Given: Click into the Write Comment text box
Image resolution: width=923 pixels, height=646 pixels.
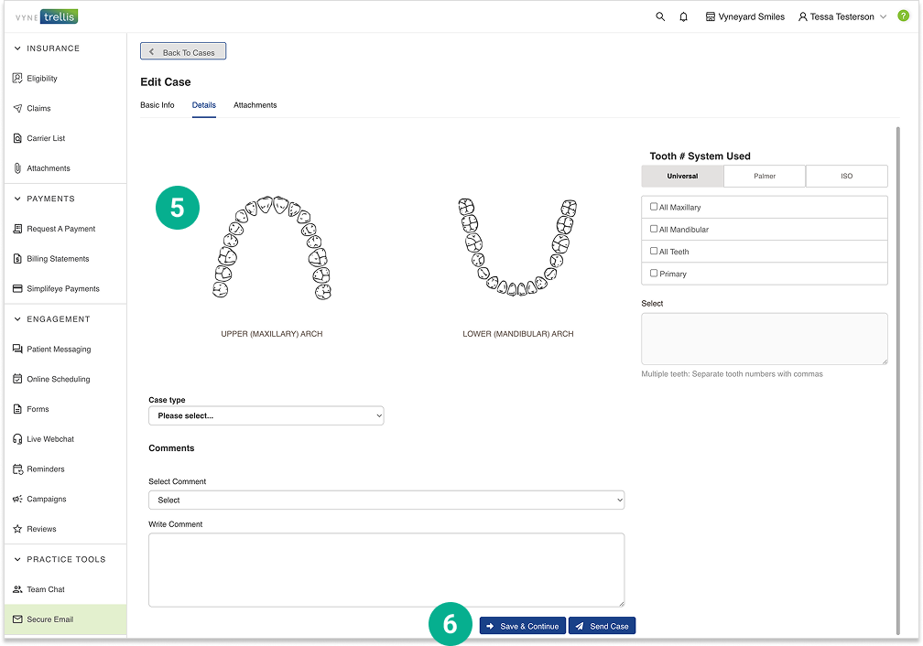Looking at the screenshot, I should coord(385,569).
